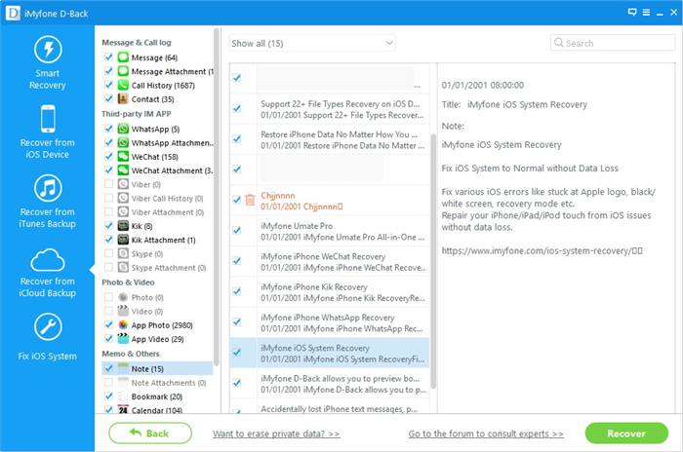Click the Message app icon
Image resolution: width=683 pixels, height=452 pixels.
(123, 57)
